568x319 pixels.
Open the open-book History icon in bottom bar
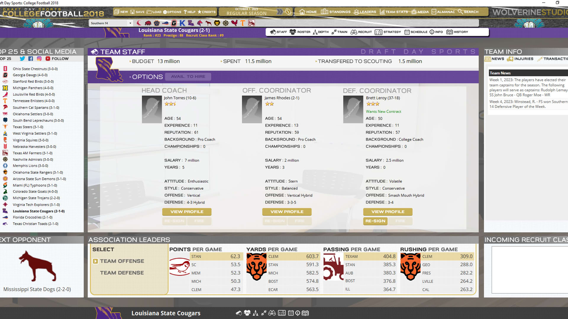[305, 313]
